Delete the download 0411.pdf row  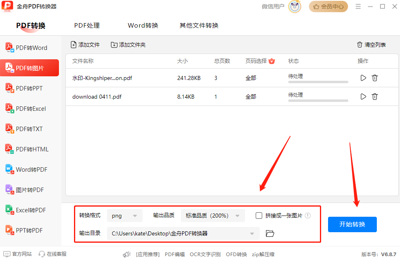pos(375,97)
